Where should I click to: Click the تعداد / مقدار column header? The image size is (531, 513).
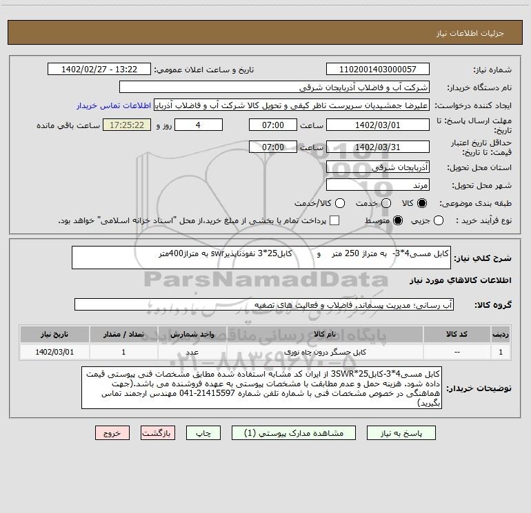pyautogui.click(x=123, y=334)
